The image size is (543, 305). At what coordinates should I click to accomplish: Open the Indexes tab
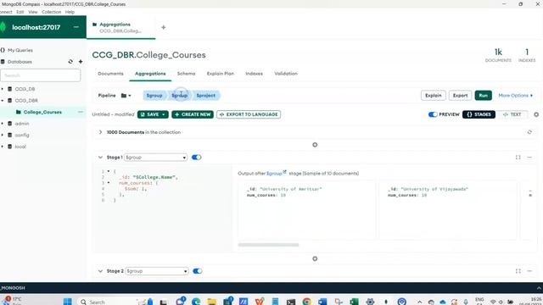click(x=254, y=74)
